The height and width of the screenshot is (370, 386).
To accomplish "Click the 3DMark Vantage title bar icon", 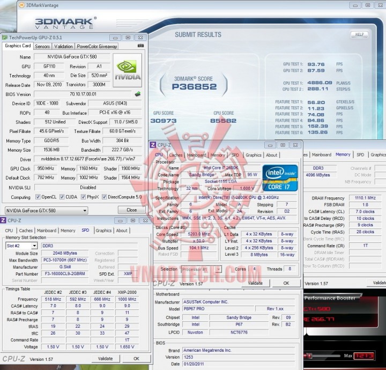I will pos(22,5).
